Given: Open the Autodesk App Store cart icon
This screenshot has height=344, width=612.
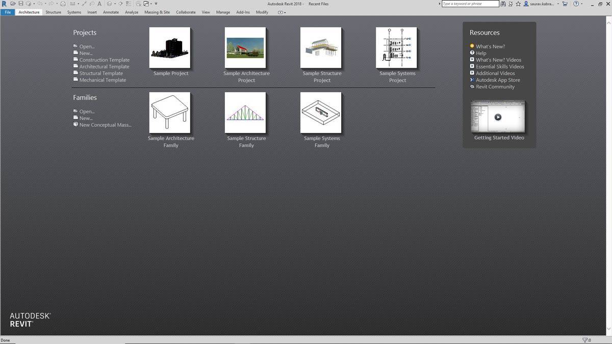Looking at the screenshot, I should 565,4.
